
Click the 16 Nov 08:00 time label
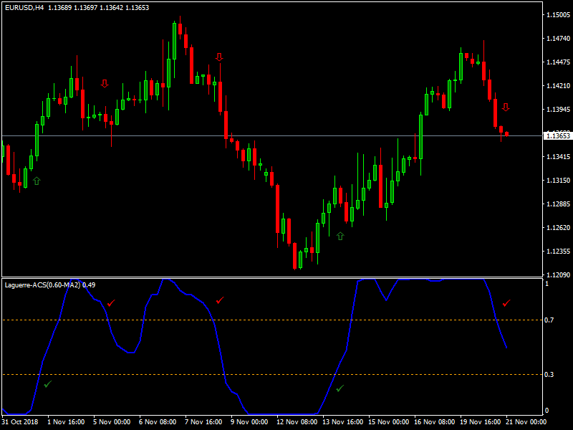(x=435, y=422)
